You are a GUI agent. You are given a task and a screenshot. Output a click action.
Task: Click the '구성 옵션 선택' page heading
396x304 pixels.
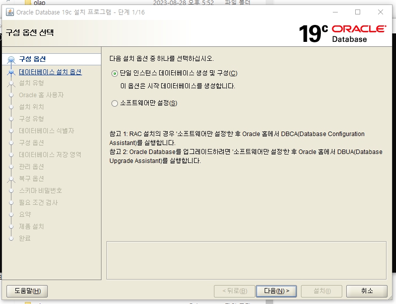[x=29, y=32]
